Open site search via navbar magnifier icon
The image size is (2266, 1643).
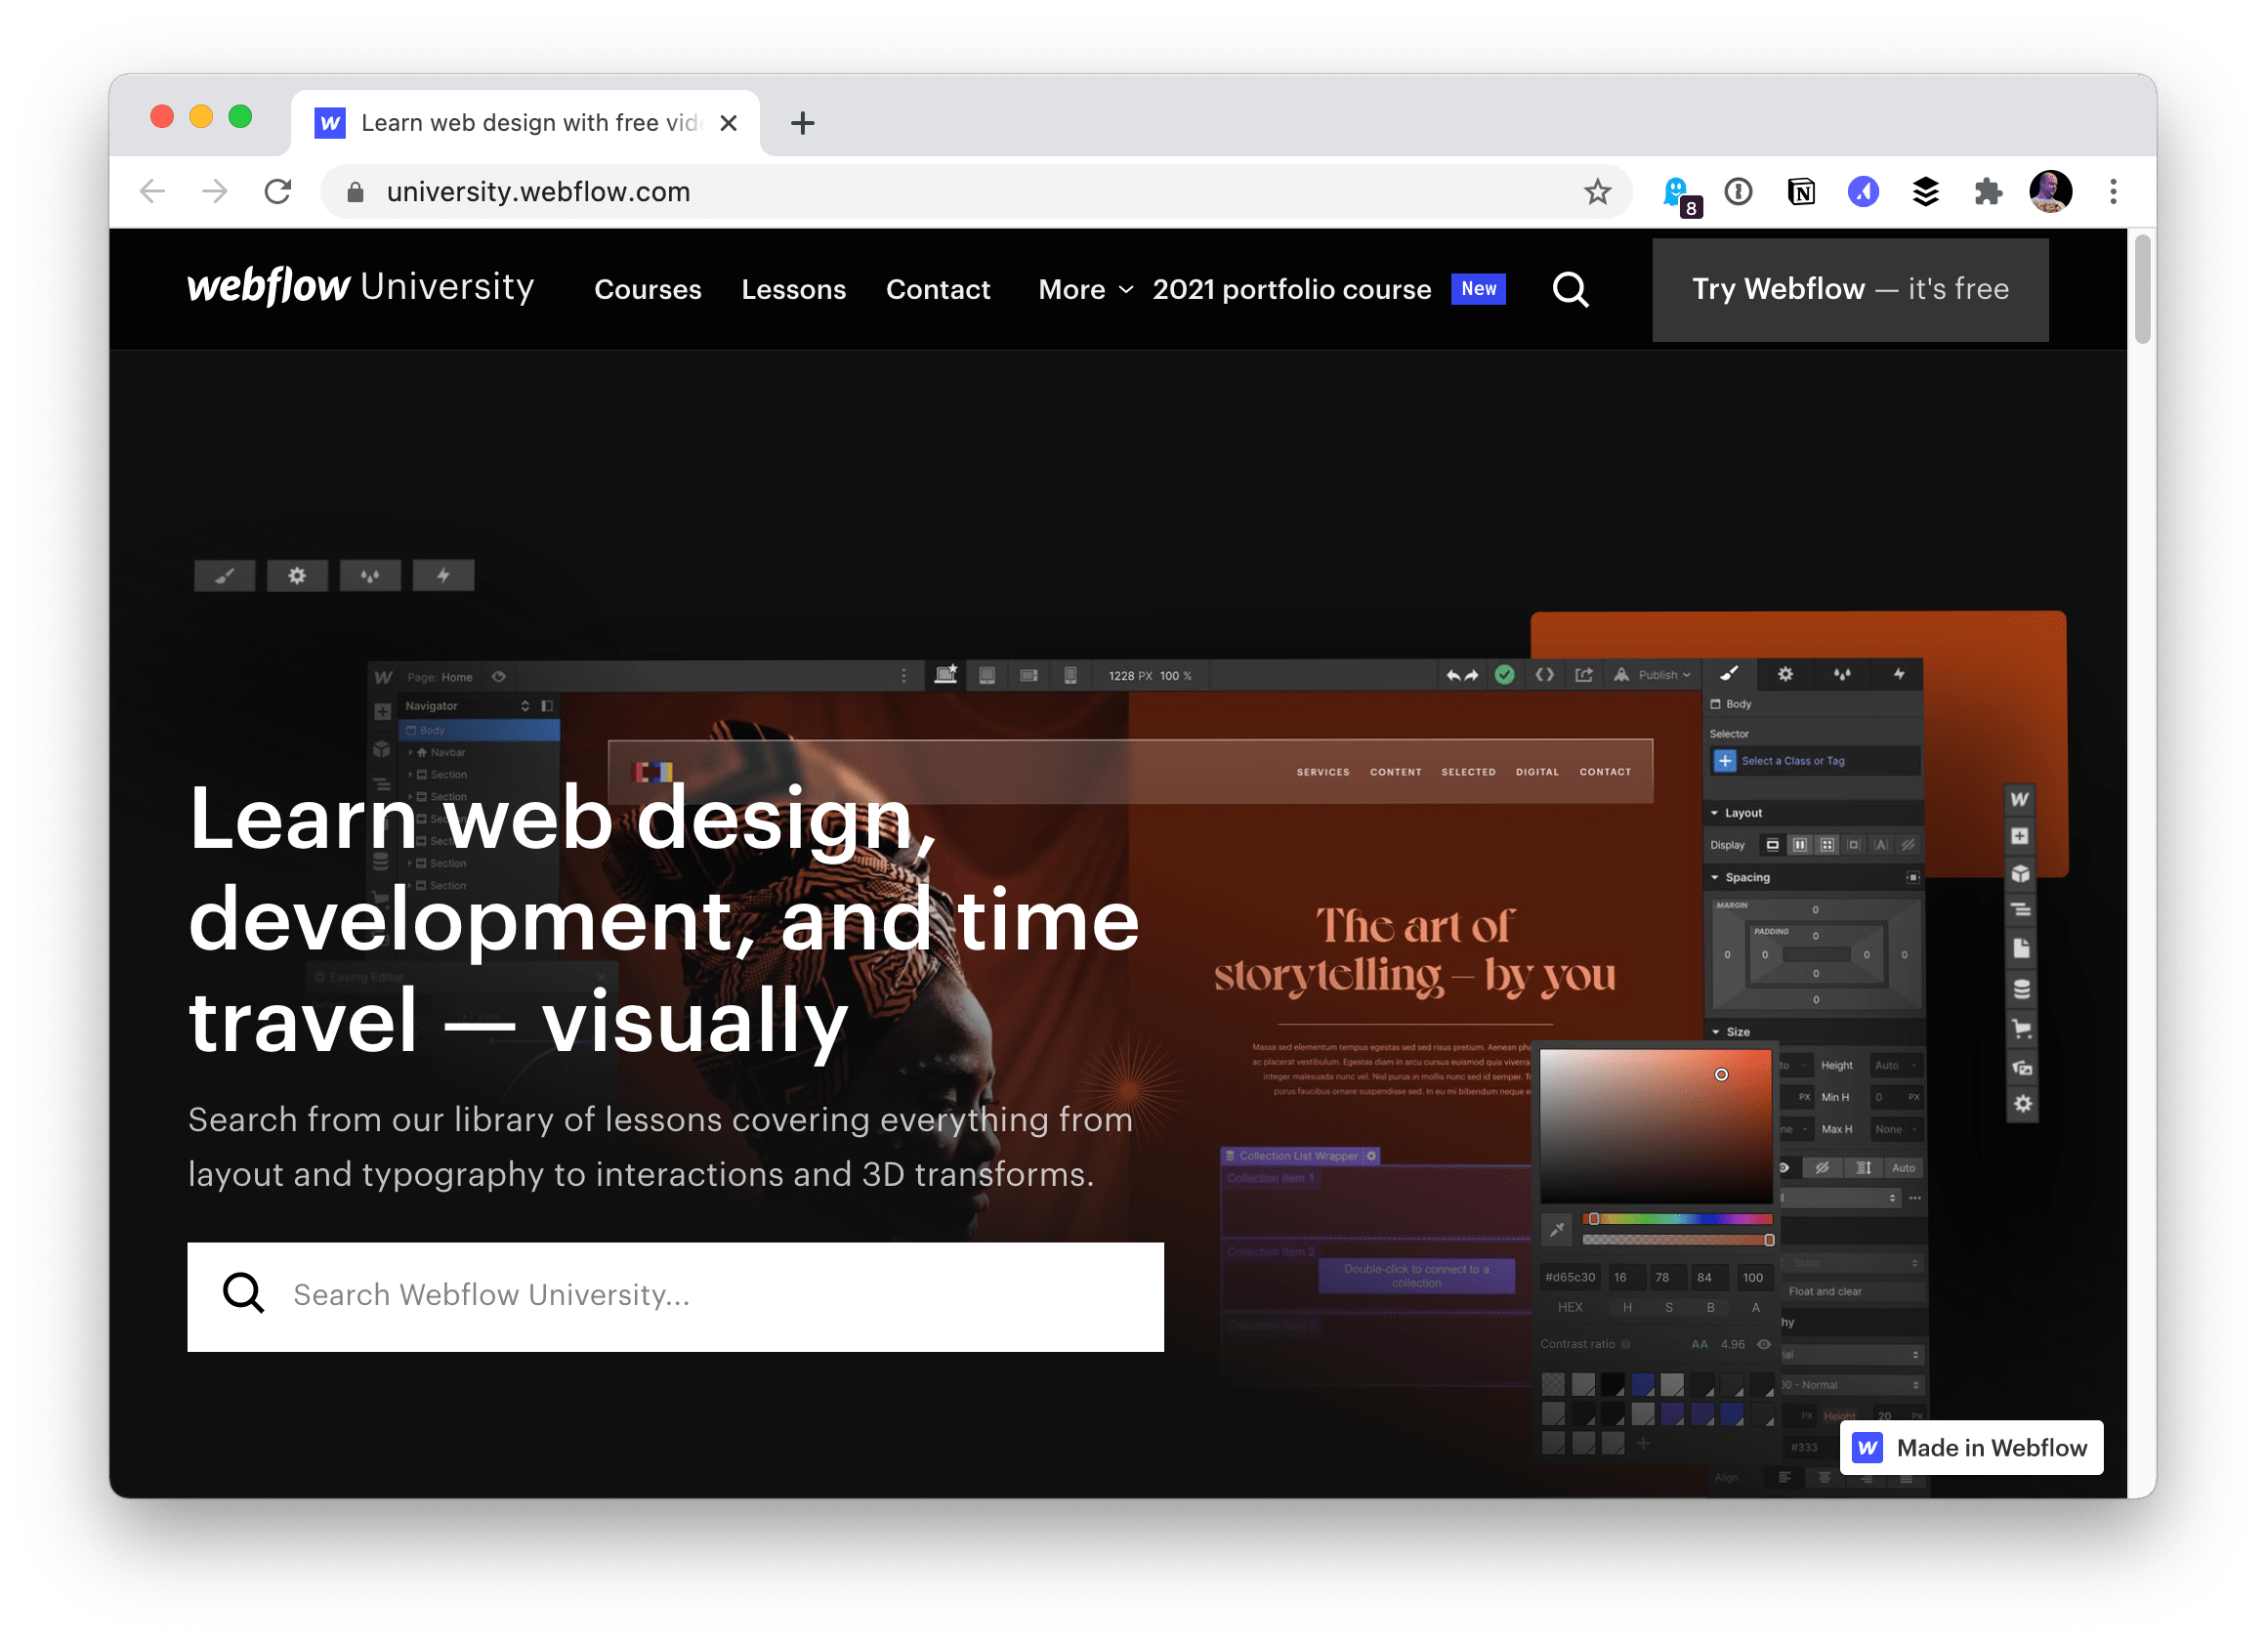click(x=1570, y=290)
